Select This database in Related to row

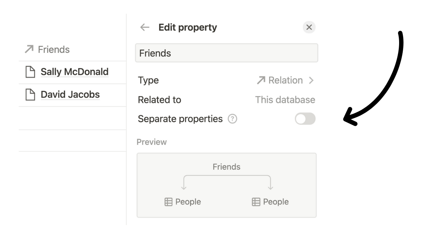coord(285,100)
